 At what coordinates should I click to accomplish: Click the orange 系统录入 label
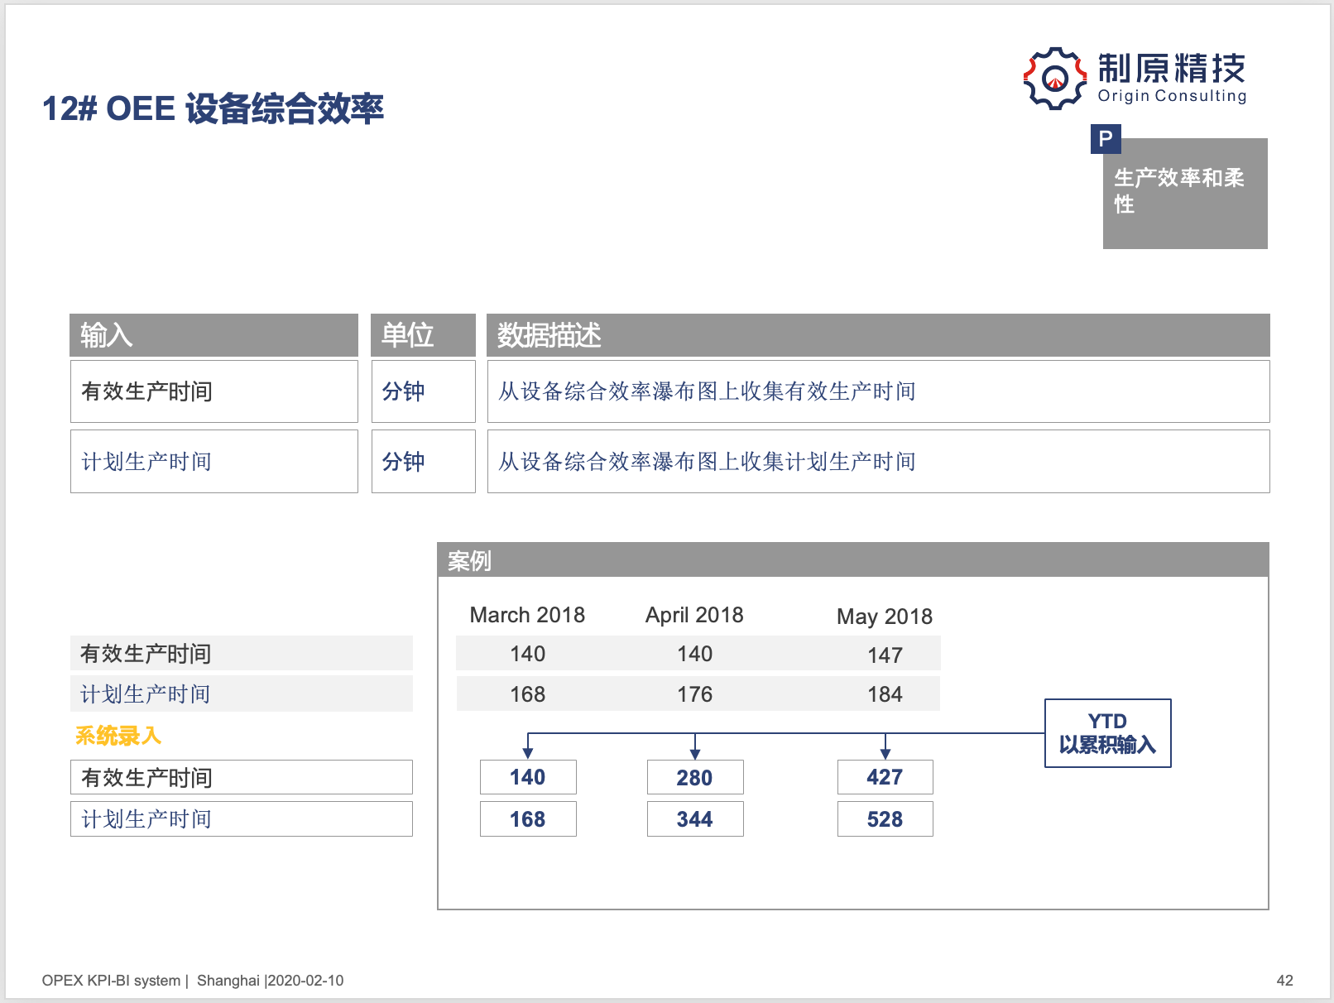(118, 736)
